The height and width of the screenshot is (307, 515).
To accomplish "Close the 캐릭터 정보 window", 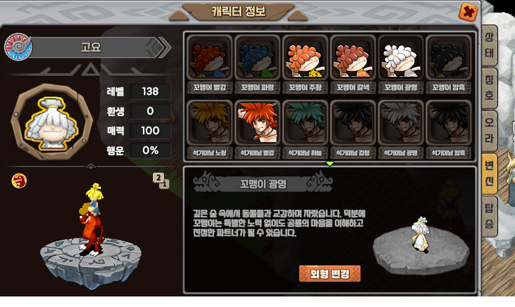I will coord(468,12).
